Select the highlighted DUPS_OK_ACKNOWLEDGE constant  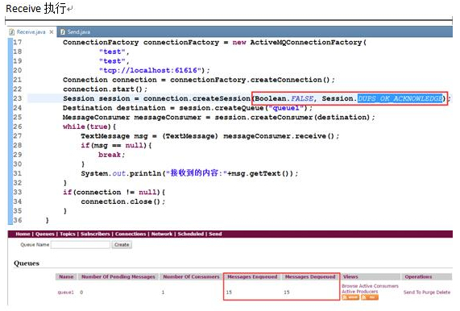pyautogui.click(x=400, y=98)
